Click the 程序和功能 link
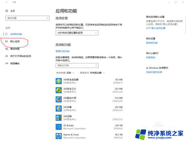Screen dimensions: 186x142 152,43
